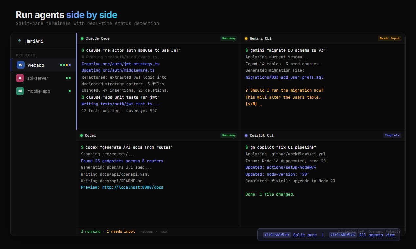This screenshot has height=249, width=416.
Task: Open the All agents view
Action: [377, 235]
